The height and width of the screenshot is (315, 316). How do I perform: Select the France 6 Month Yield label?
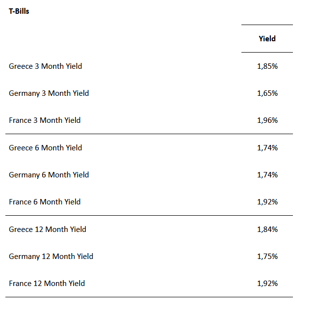pos(45,202)
